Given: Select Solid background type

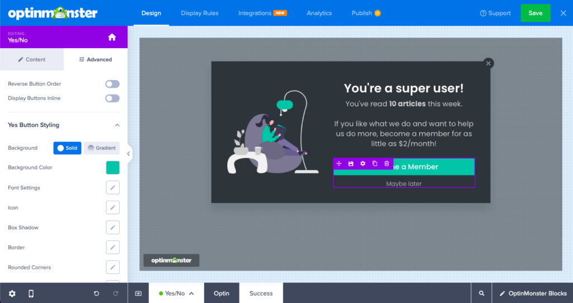Looking at the screenshot, I should (67, 148).
